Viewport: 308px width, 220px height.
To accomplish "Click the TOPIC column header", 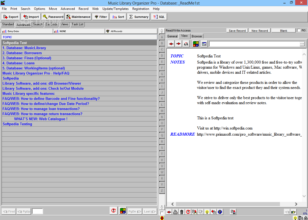I will (79, 37).
